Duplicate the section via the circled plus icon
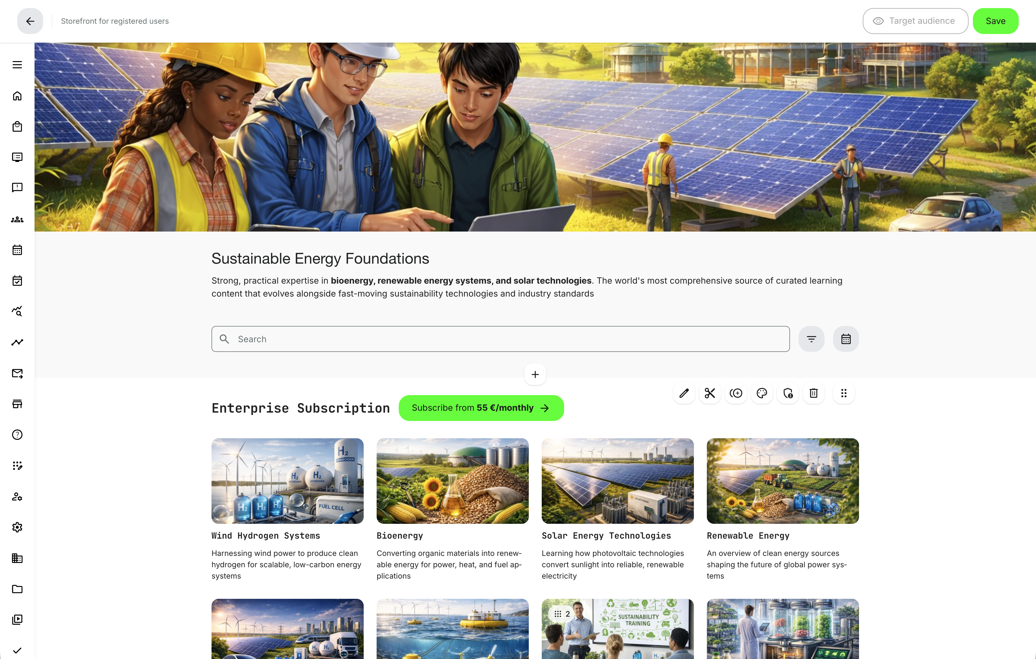This screenshot has height=659, width=1036. pyautogui.click(x=736, y=393)
